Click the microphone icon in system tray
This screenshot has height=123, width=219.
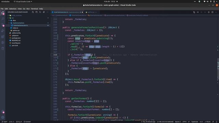click(x=211, y=1)
